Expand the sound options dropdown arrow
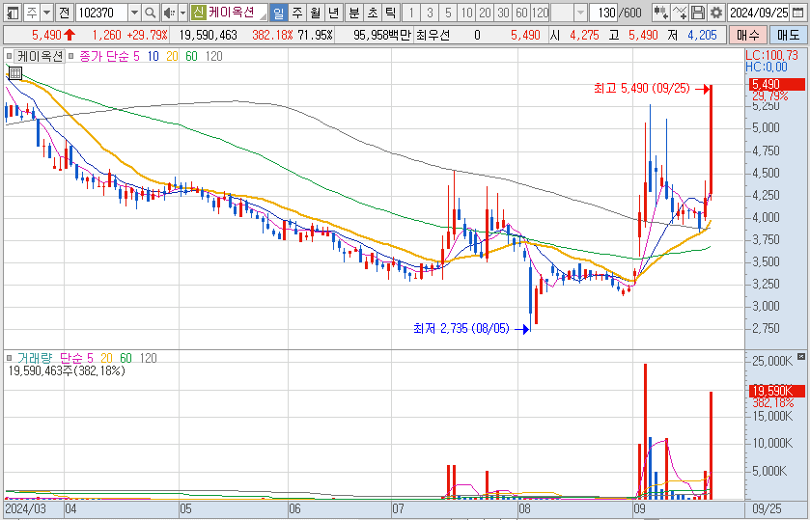This screenshot has width=810, height=520. pyautogui.click(x=182, y=13)
